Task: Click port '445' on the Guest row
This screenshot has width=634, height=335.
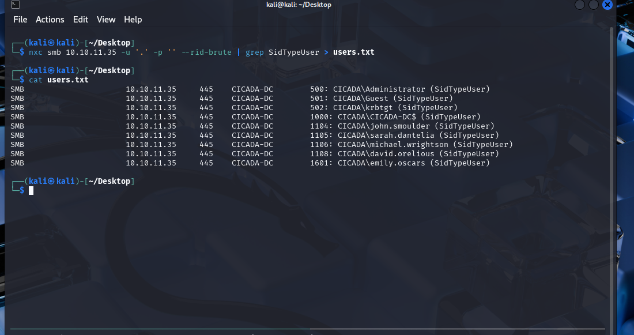Action: (x=206, y=99)
